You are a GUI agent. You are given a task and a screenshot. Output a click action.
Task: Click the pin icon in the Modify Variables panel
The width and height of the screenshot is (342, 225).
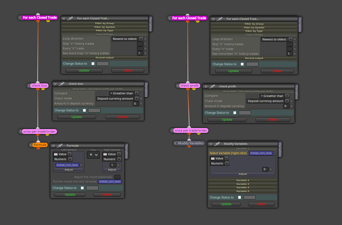point(217,144)
